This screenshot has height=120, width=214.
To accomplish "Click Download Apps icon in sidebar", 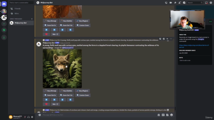I will [x=4, y=37].
